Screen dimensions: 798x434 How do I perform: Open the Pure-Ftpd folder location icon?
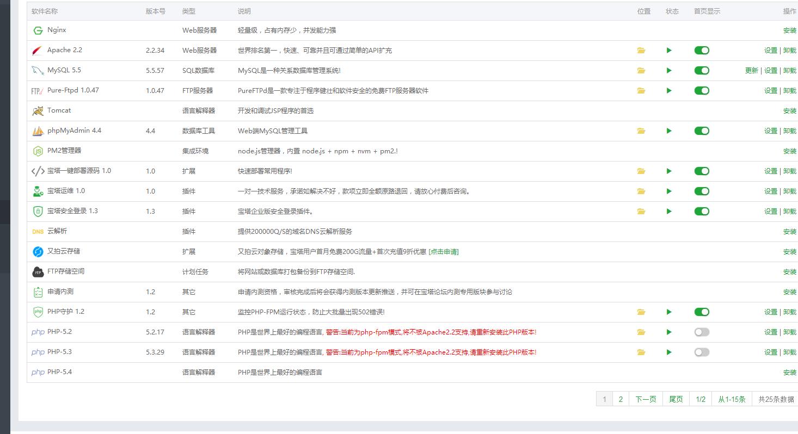click(x=641, y=91)
